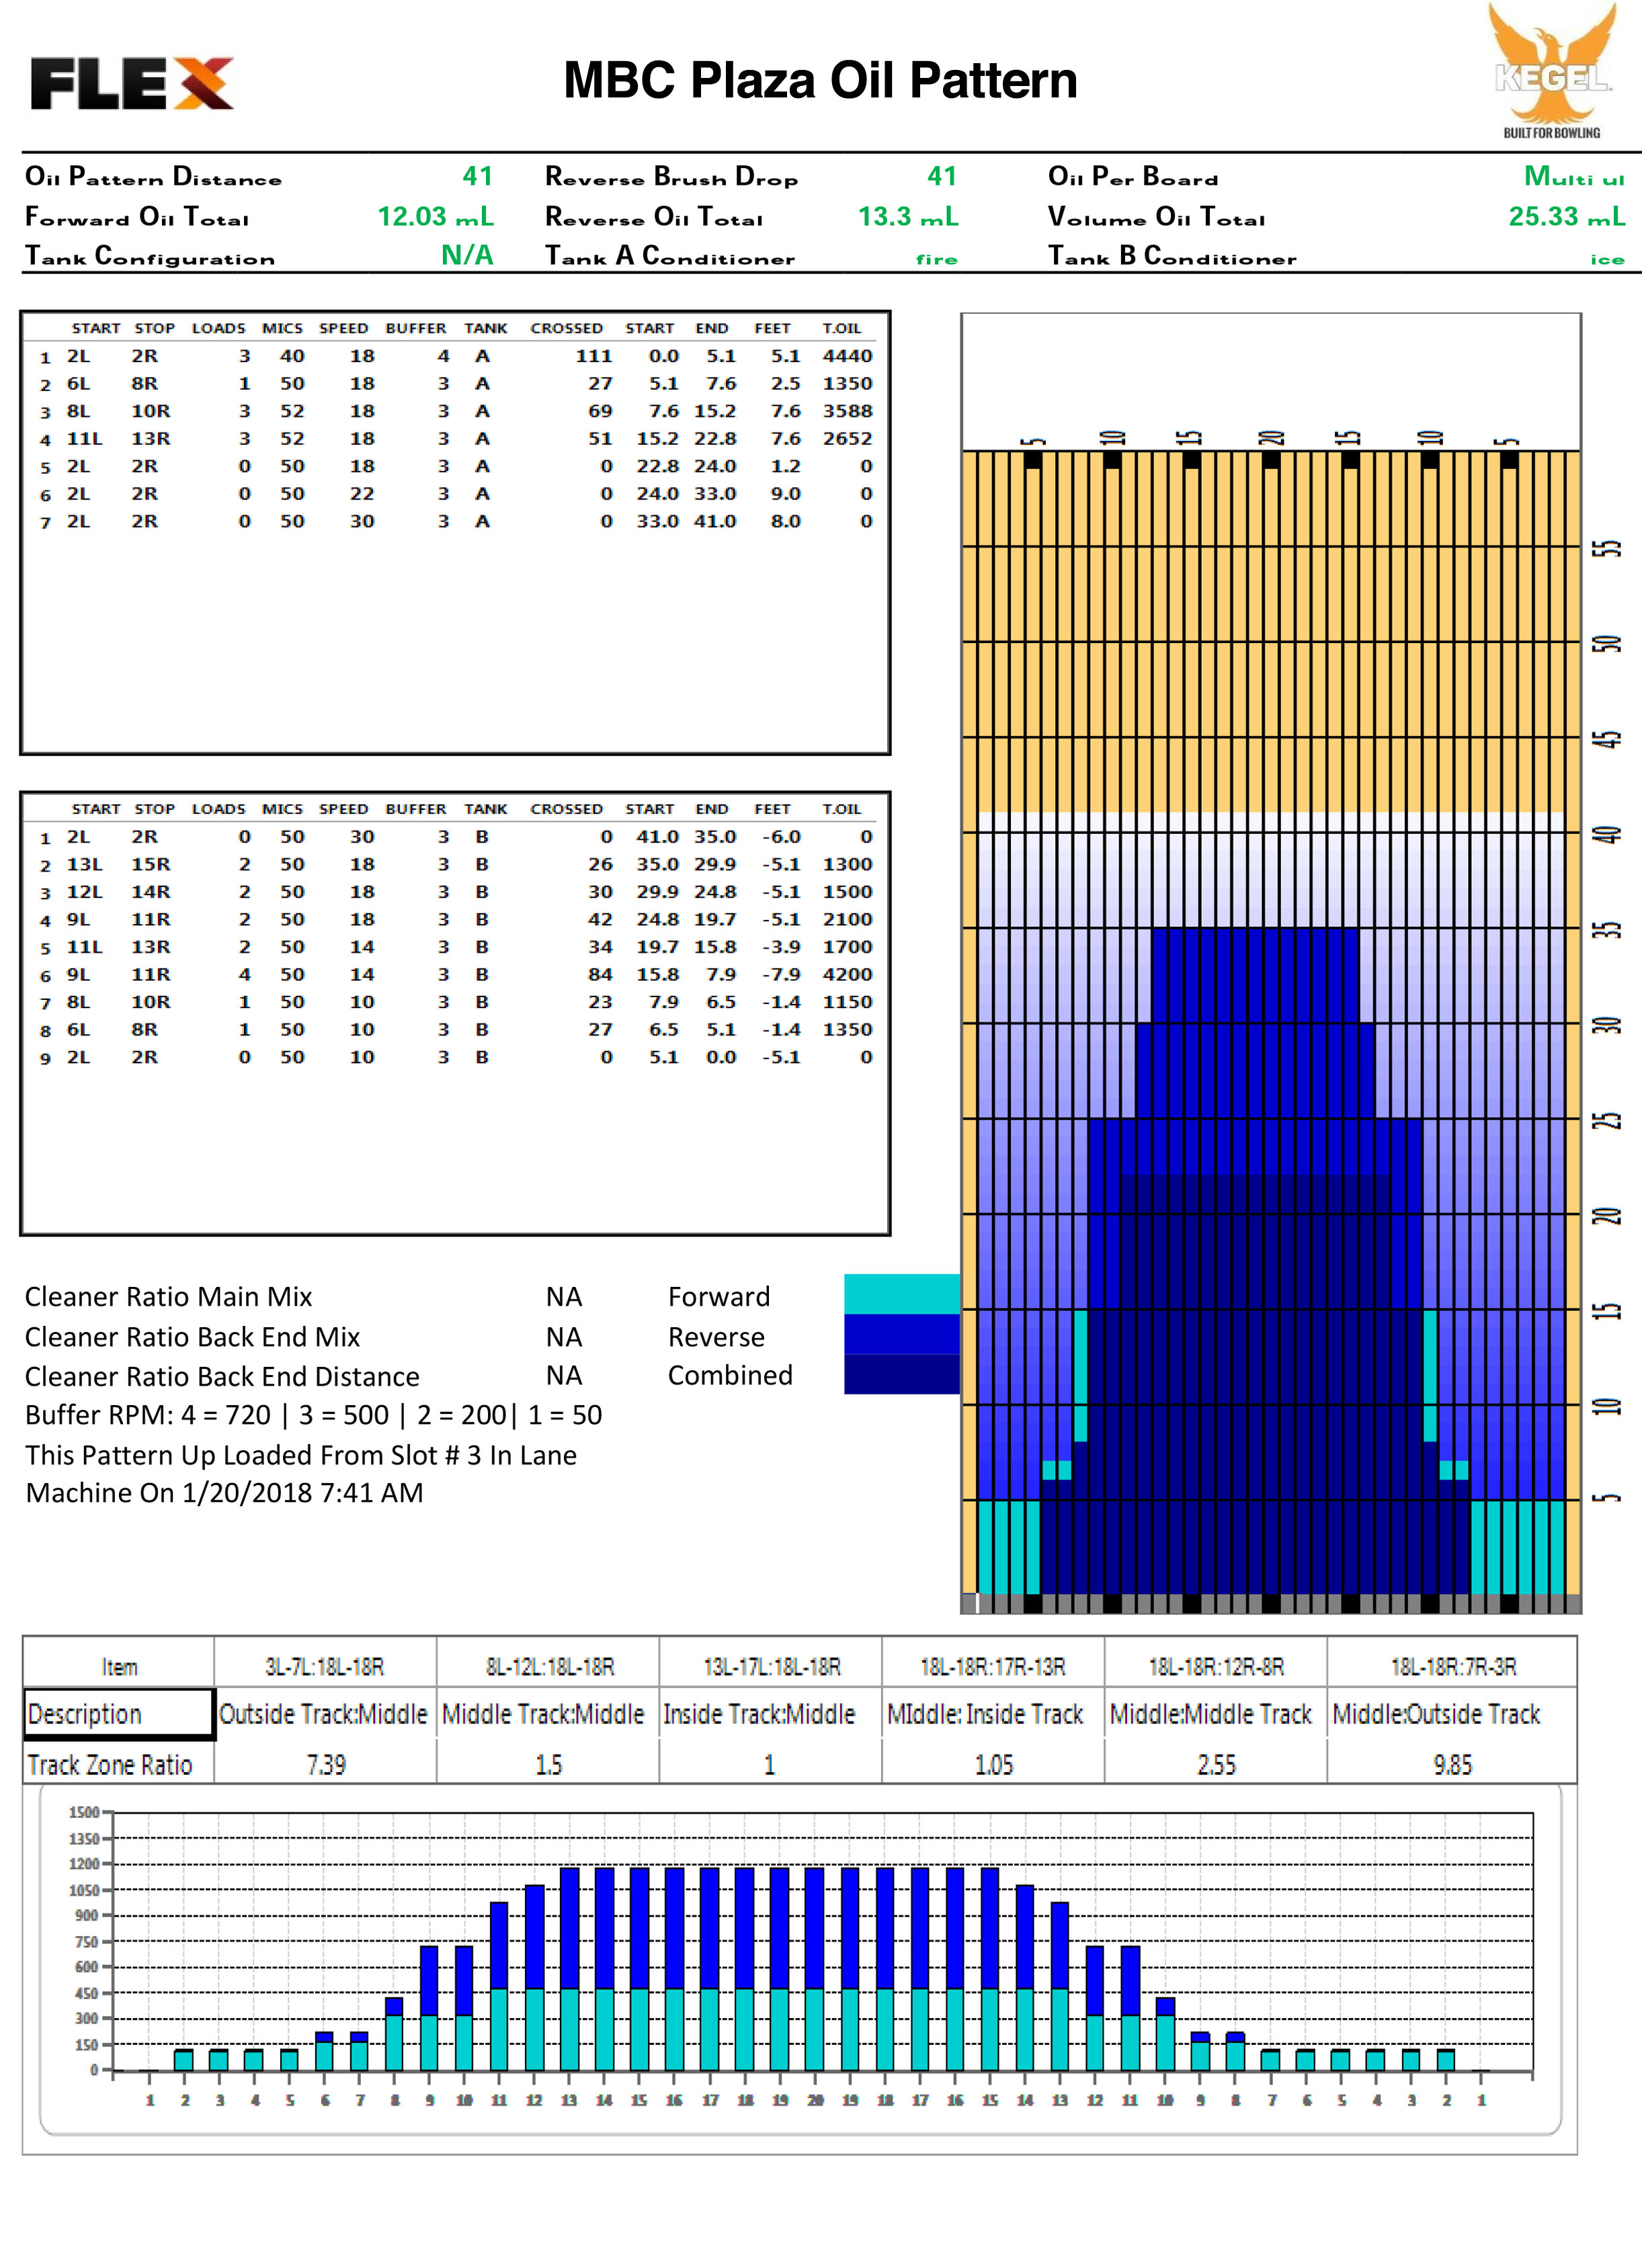Click the reverse table CROSSED column header

tap(566, 809)
